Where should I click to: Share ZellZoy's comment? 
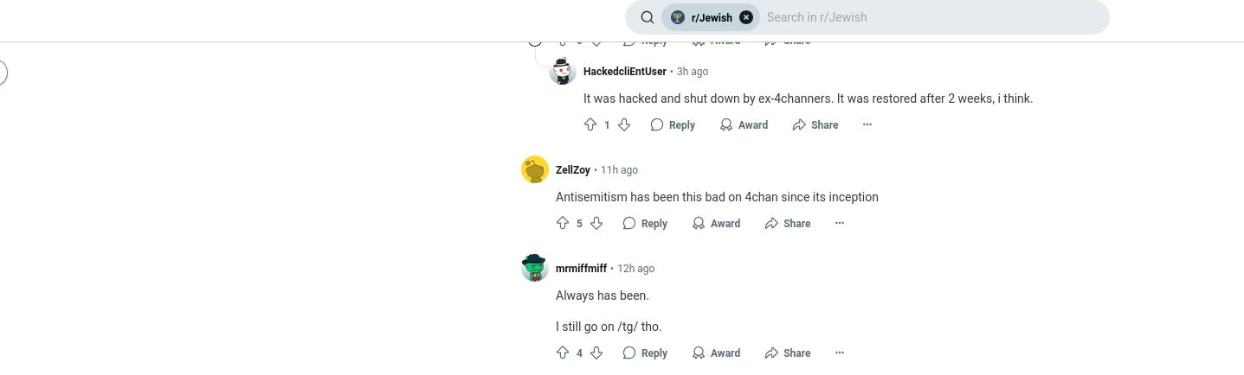(x=788, y=223)
